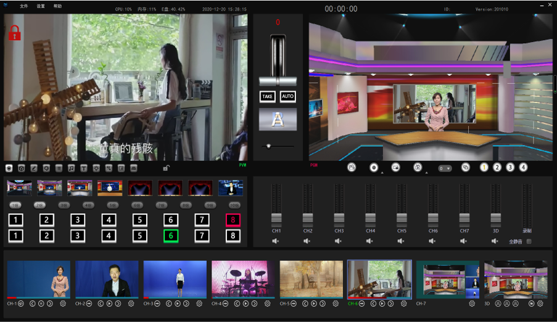
Task: Toggle the 全静音 mute-all checkbox
Action: [529, 241]
